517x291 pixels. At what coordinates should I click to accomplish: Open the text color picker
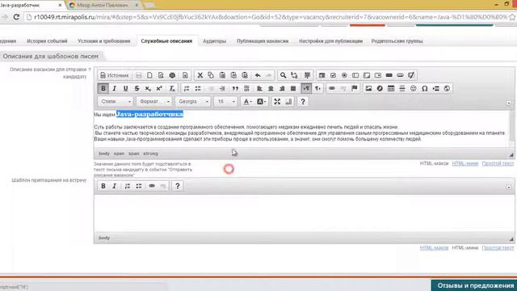pos(248,102)
